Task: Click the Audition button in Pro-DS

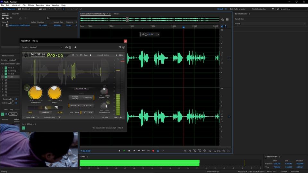Action: coord(45,112)
